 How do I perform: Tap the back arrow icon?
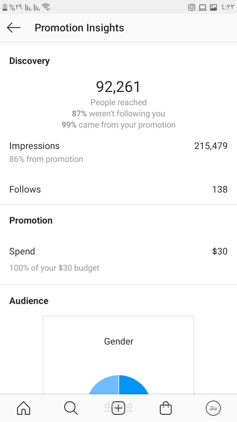pos(13,28)
